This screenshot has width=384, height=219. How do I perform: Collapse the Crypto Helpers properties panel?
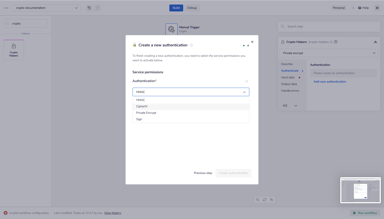pos(375,42)
